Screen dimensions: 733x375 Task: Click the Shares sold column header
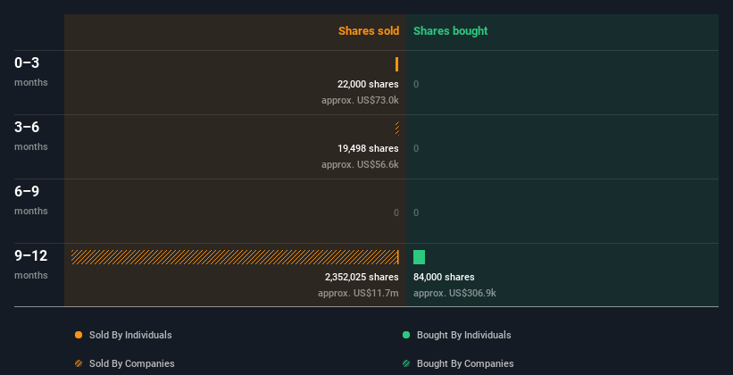click(369, 31)
